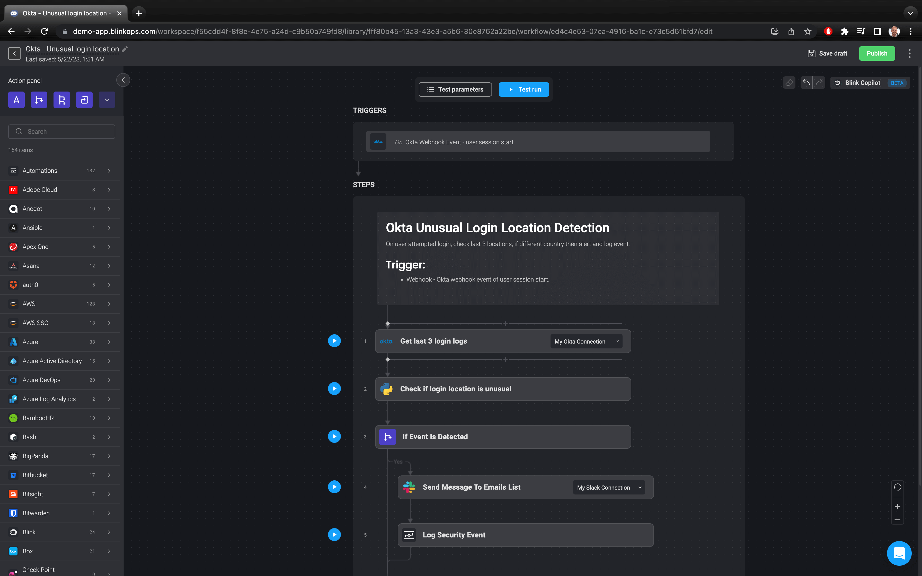This screenshot has width=922, height=576.
Task: Reset the canvas zoom view
Action: pos(897,487)
